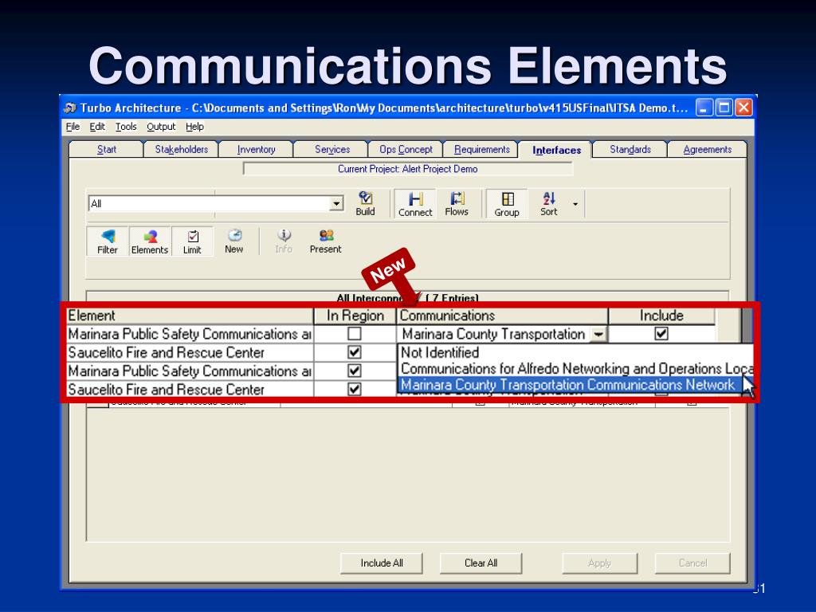Click the New icon in the toolbar
This screenshot has width=816, height=612.
pos(234,241)
